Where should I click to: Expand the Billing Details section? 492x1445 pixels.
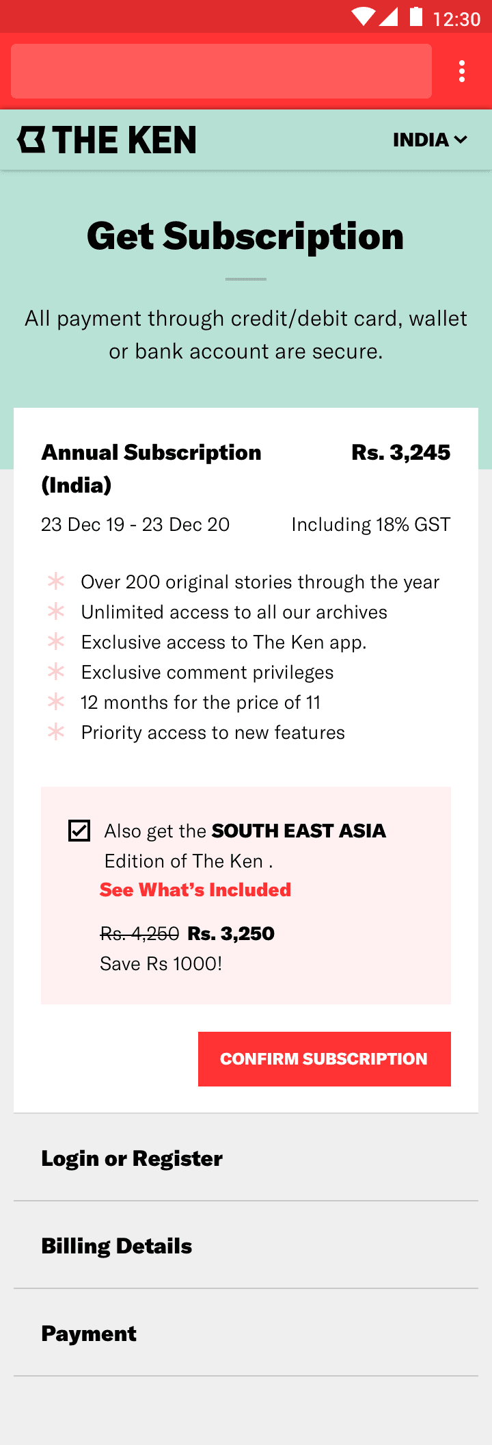pyautogui.click(x=117, y=1245)
